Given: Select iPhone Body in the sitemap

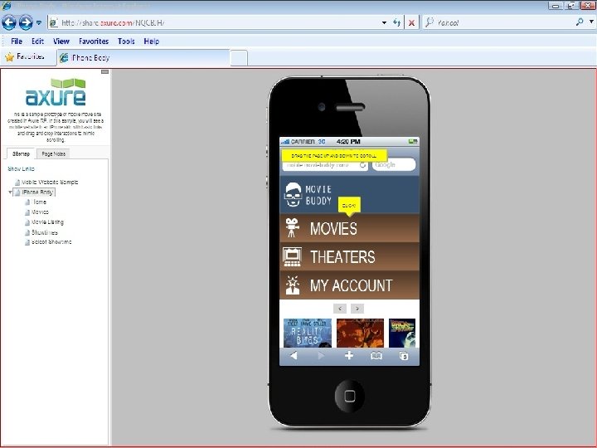Looking at the screenshot, I should (35, 192).
